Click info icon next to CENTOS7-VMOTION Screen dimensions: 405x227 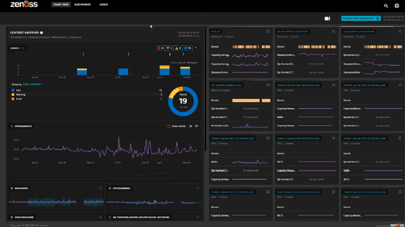point(41,33)
